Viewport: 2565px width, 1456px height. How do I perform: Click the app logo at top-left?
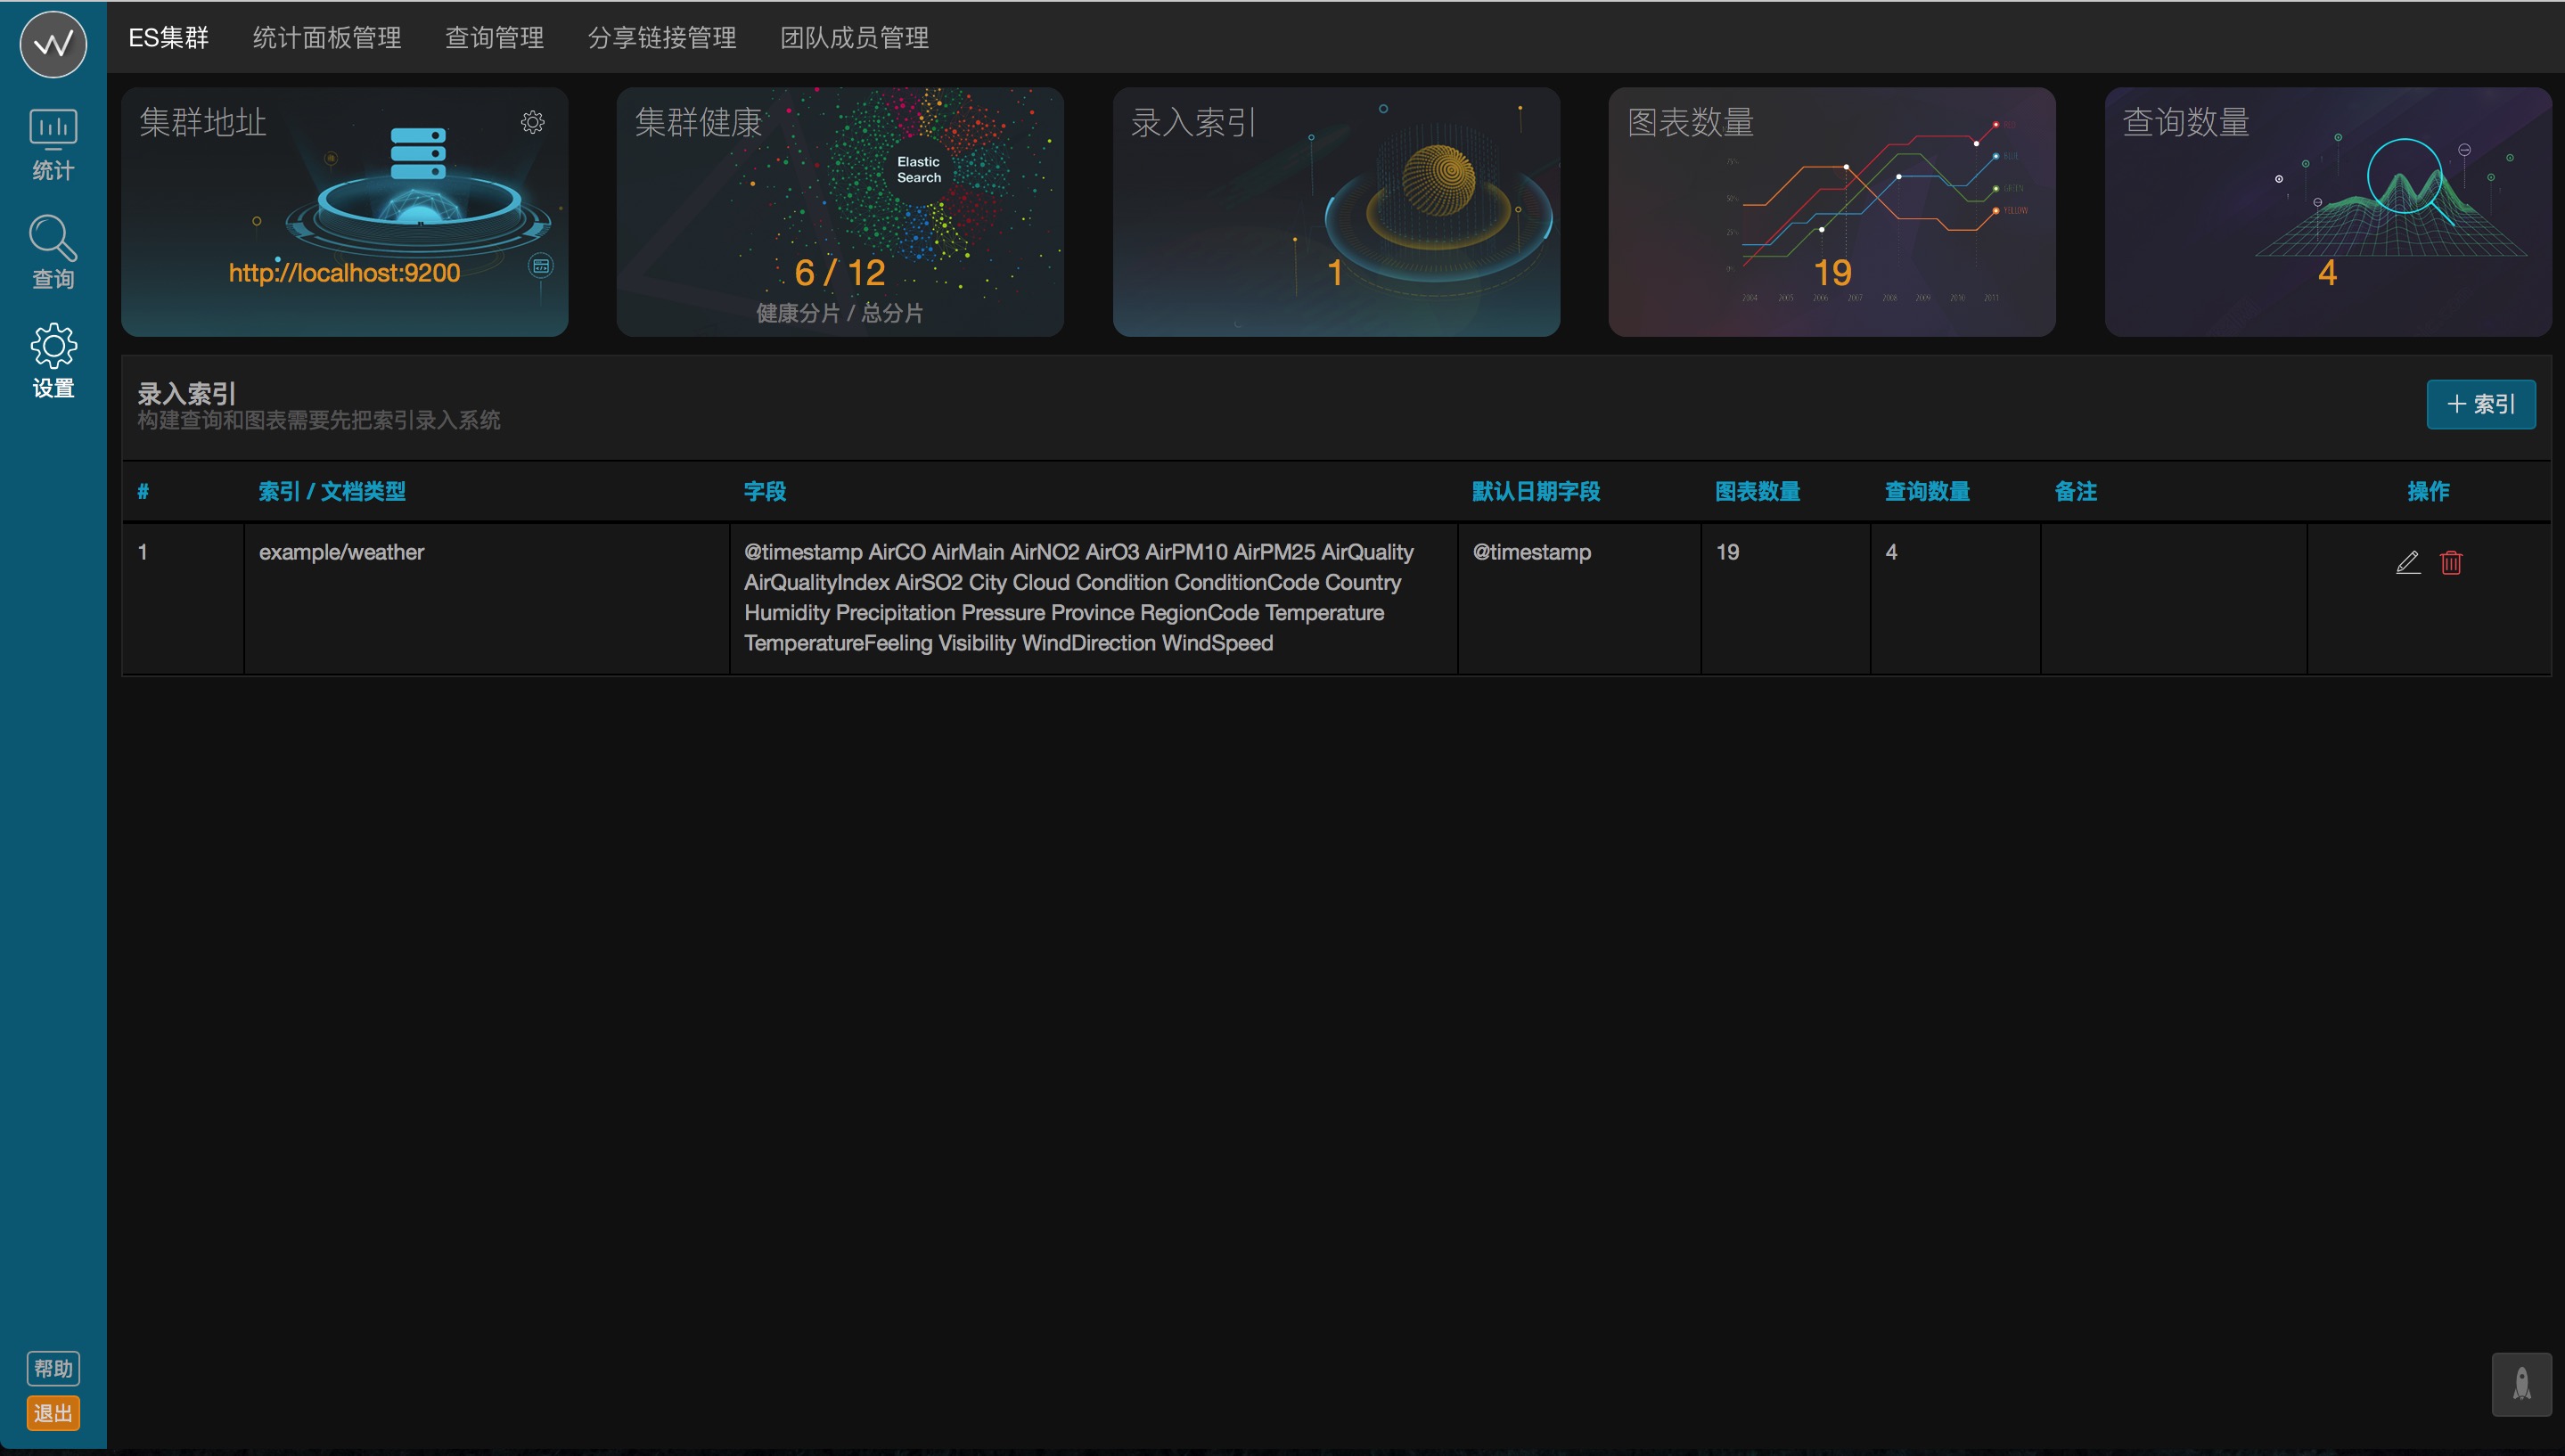pyautogui.click(x=53, y=44)
